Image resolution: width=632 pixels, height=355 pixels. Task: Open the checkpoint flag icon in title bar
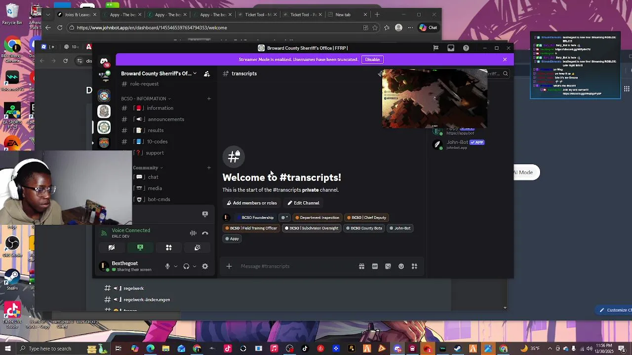pos(435,48)
